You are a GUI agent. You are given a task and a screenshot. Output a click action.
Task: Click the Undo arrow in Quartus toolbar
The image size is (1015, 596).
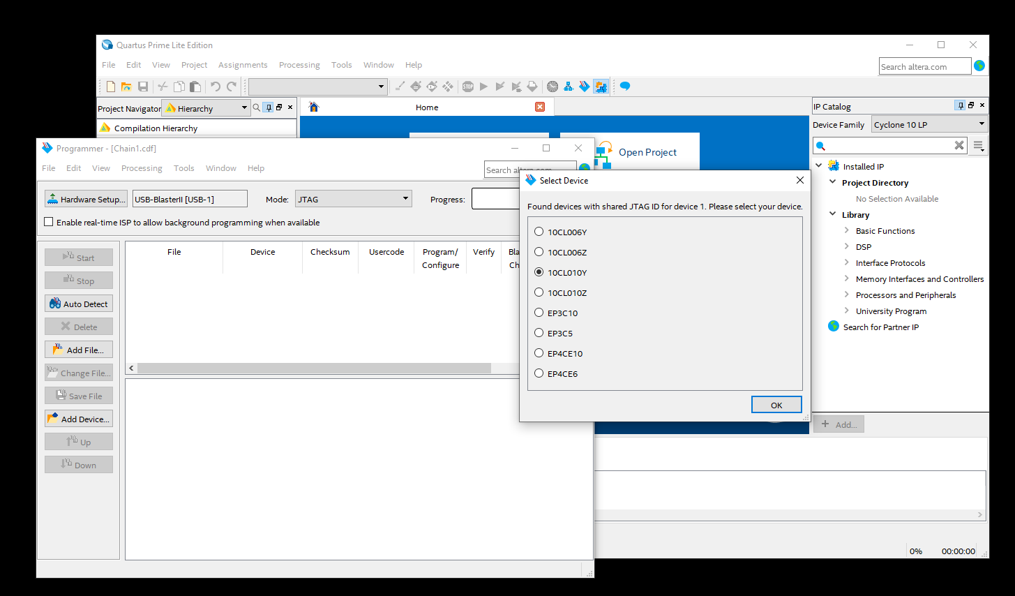(216, 87)
